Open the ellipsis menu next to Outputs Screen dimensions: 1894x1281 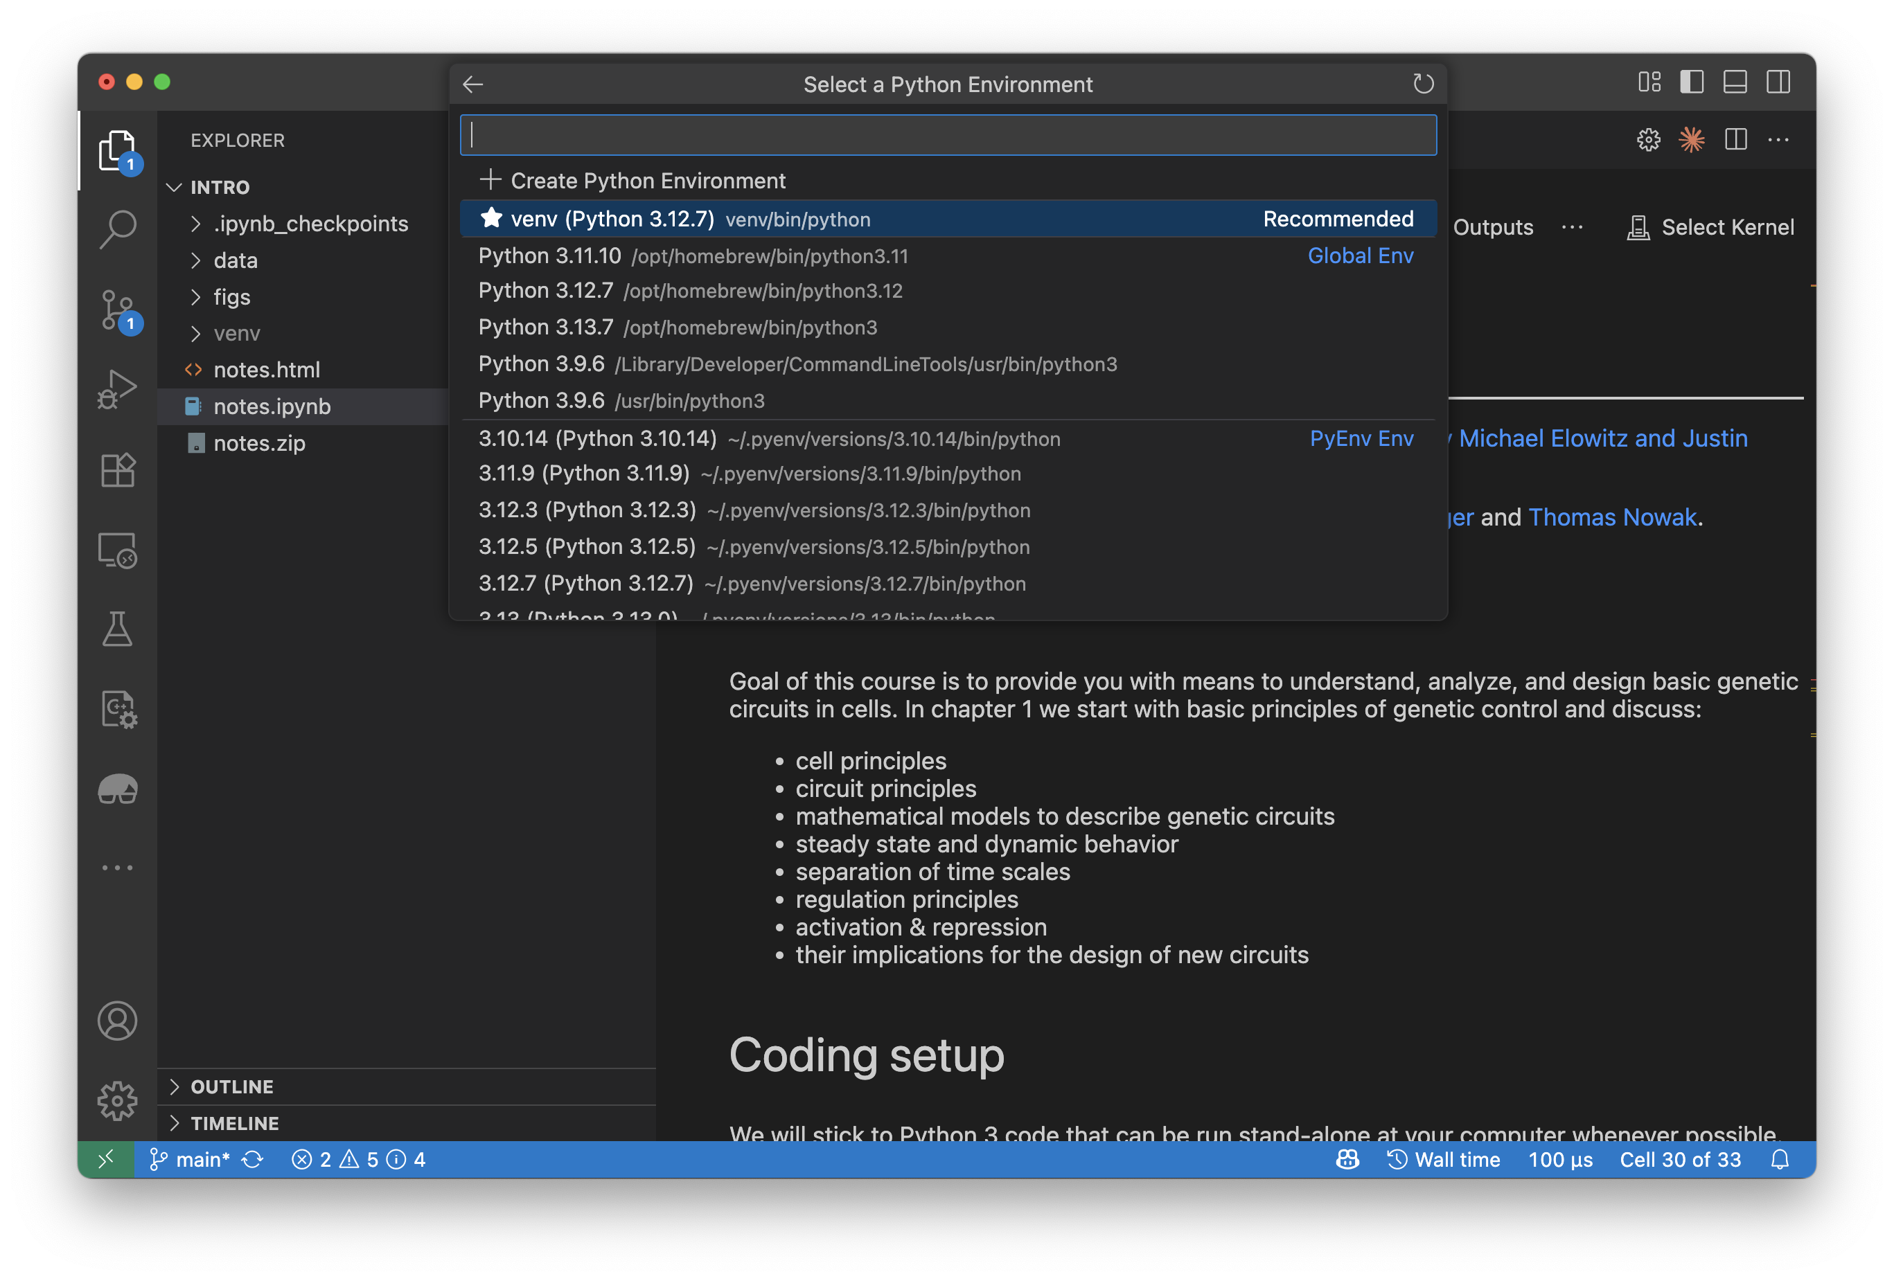pos(1572,227)
